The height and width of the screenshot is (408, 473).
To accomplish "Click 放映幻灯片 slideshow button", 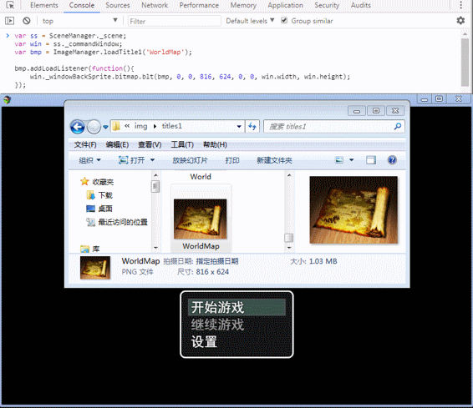I will tap(190, 160).
